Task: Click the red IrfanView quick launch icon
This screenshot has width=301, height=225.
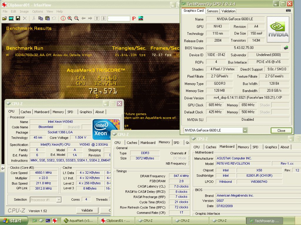Action: (x=55, y=221)
